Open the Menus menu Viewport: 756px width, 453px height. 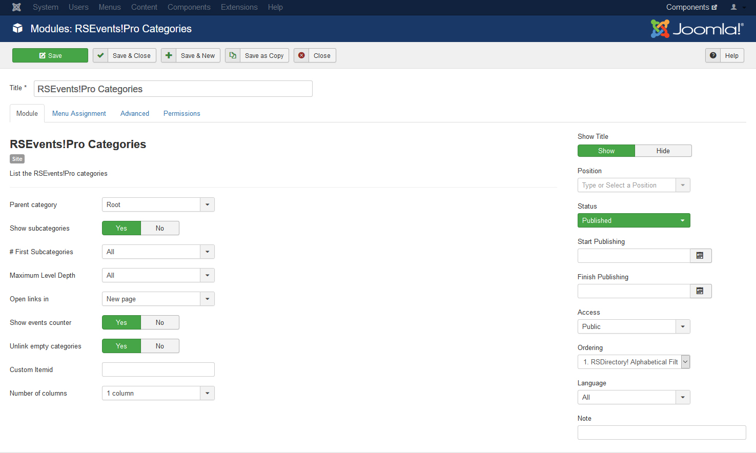[110, 7]
